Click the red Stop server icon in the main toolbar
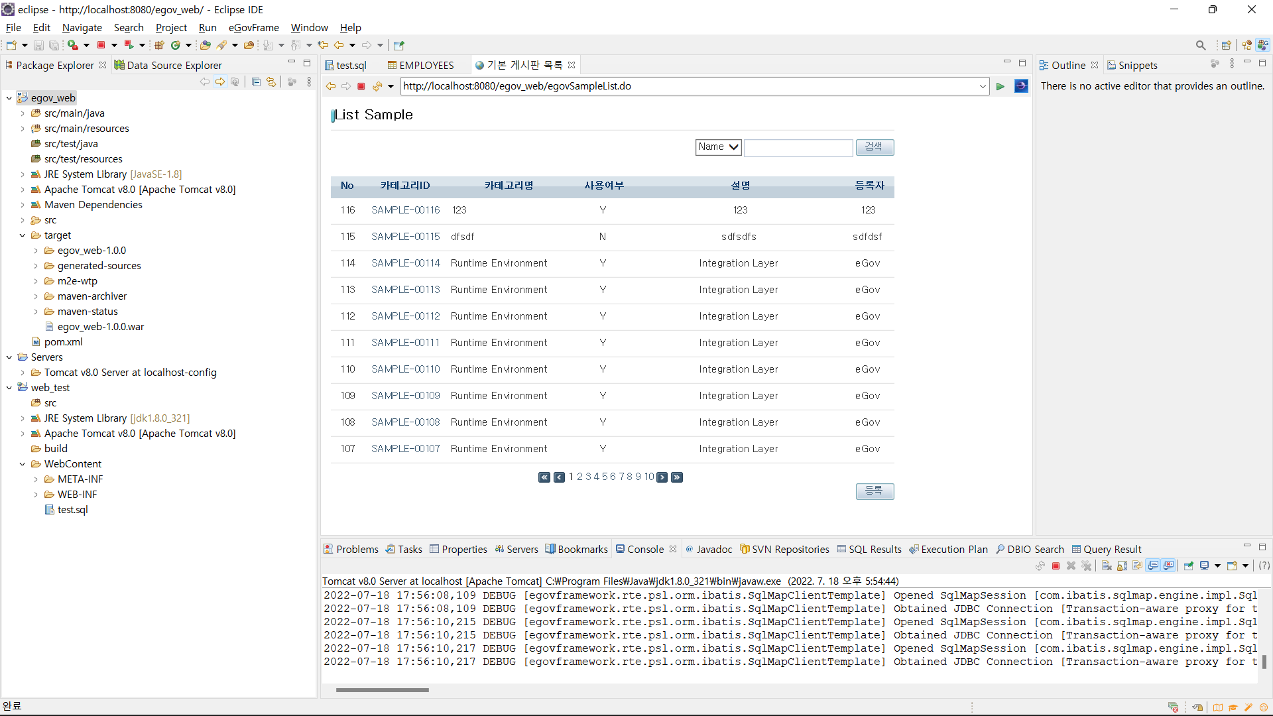This screenshot has height=716, width=1273. [101, 45]
